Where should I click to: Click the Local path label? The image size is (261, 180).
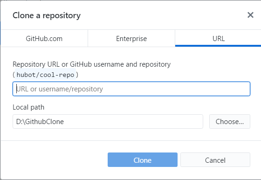pyautogui.click(x=28, y=107)
